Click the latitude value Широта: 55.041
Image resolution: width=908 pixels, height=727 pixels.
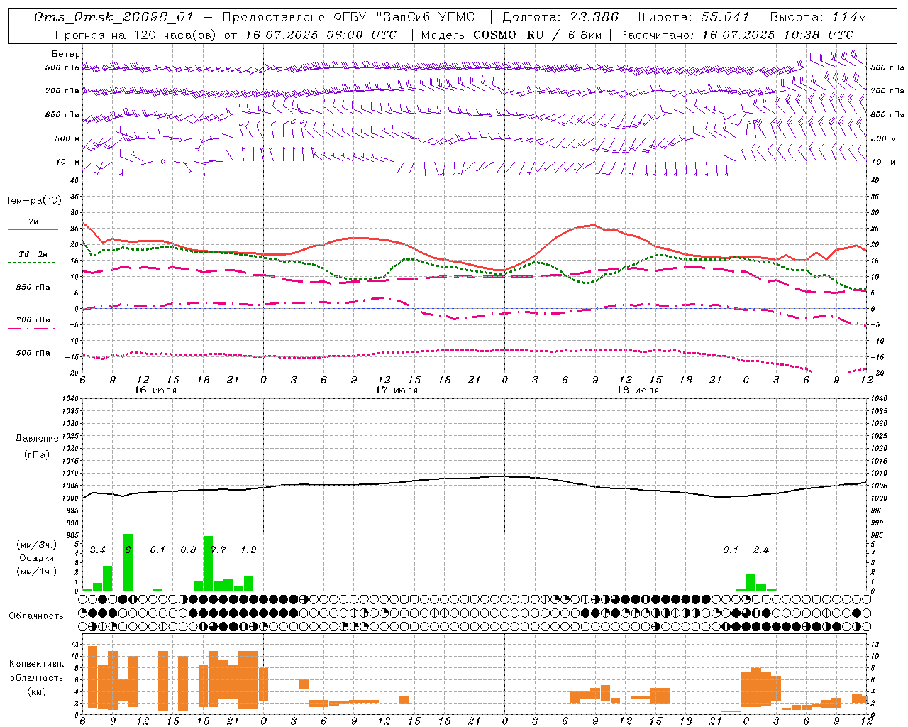tap(694, 18)
